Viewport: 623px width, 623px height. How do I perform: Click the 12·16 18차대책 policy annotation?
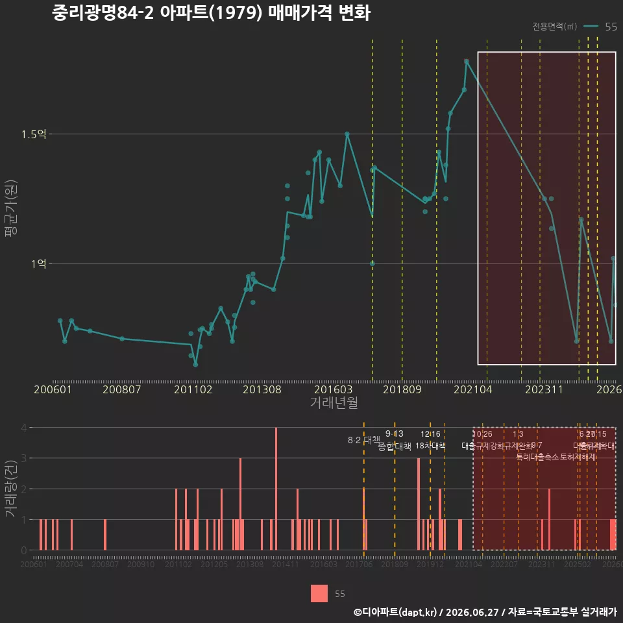coord(430,440)
